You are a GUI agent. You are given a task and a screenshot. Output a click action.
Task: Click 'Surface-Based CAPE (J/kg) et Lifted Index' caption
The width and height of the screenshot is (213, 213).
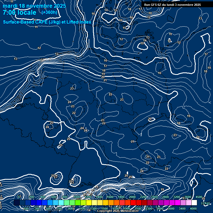(47, 22)
